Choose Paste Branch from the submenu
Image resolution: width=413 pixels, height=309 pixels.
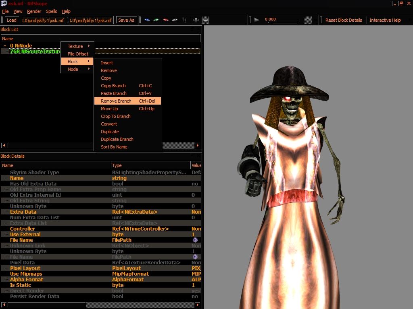pyautogui.click(x=128, y=93)
